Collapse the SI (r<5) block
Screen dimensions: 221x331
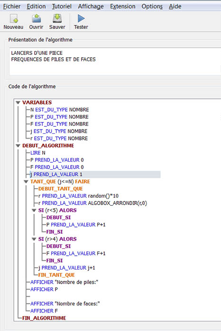point(34,210)
